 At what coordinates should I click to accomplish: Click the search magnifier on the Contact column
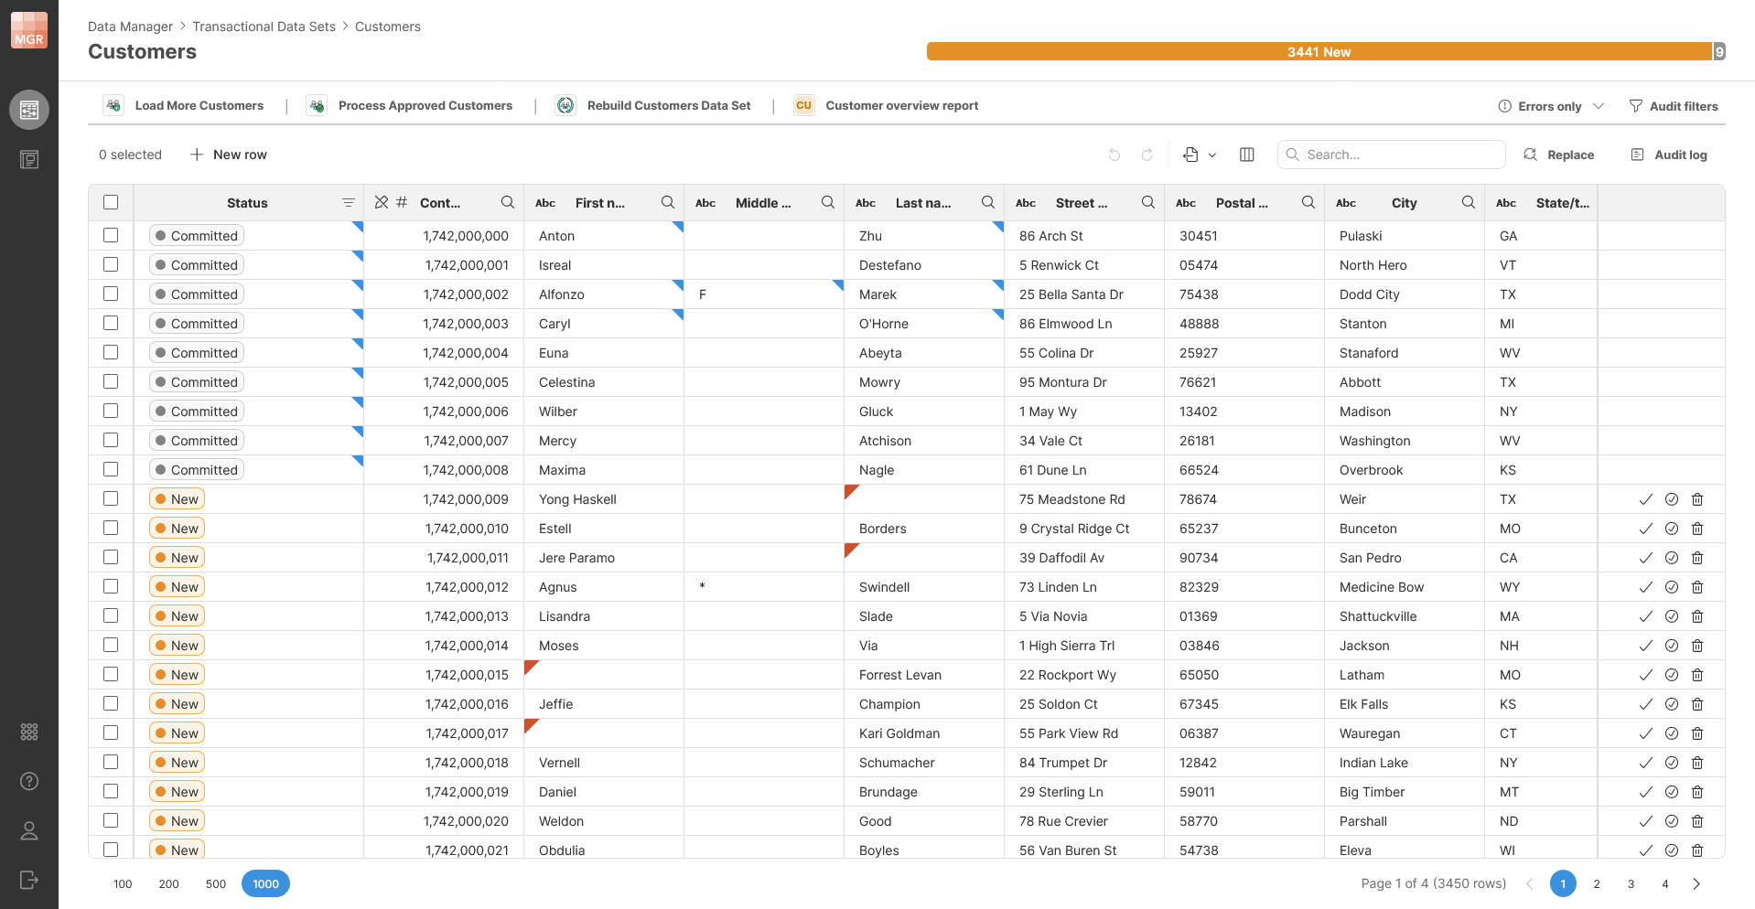(508, 202)
